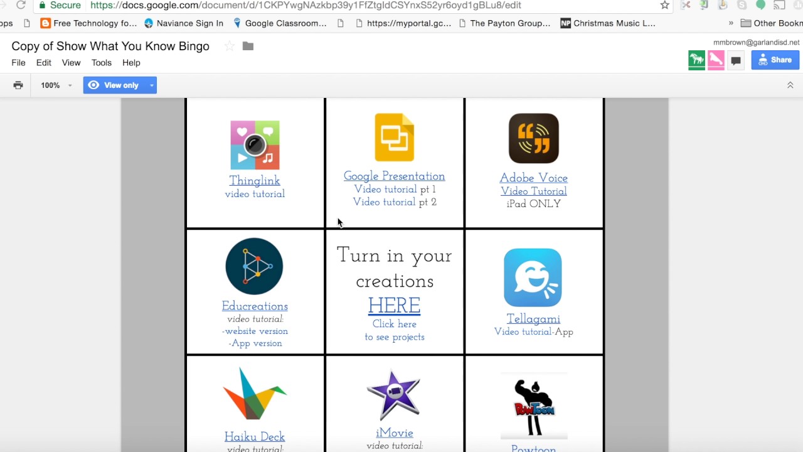
Task: Open the Adobe Voice Video Tutorial link
Action: [534, 191]
